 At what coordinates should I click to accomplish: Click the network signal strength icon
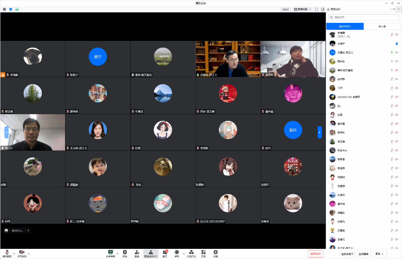click(17, 10)
